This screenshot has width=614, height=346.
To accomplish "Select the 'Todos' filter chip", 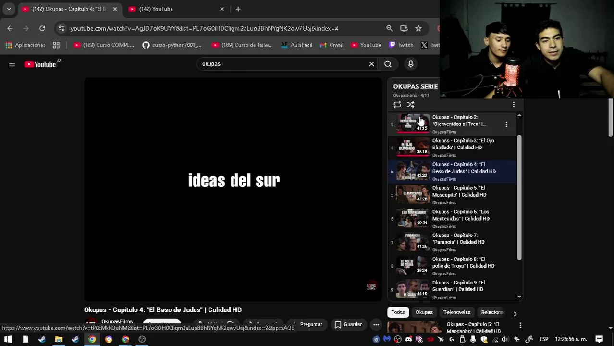I will 398,312.
